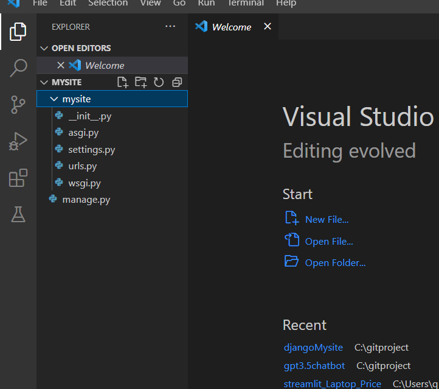The height and width of the screenshot is (389, 439).
Task: Select the Welcome editor tab
Action: pos(233,27)
